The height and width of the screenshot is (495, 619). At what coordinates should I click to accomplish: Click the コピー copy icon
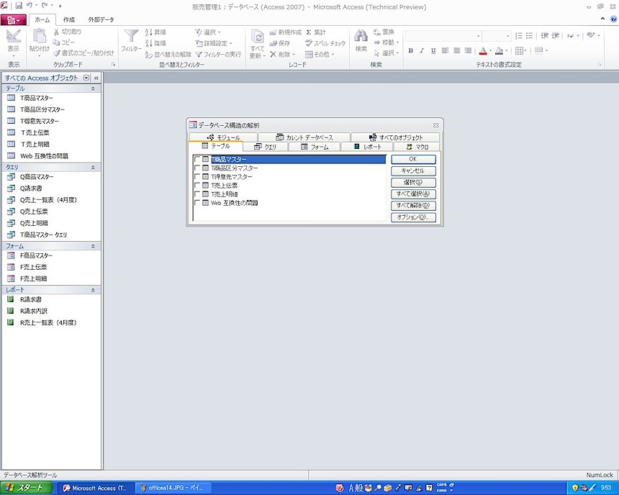[56, 42]
